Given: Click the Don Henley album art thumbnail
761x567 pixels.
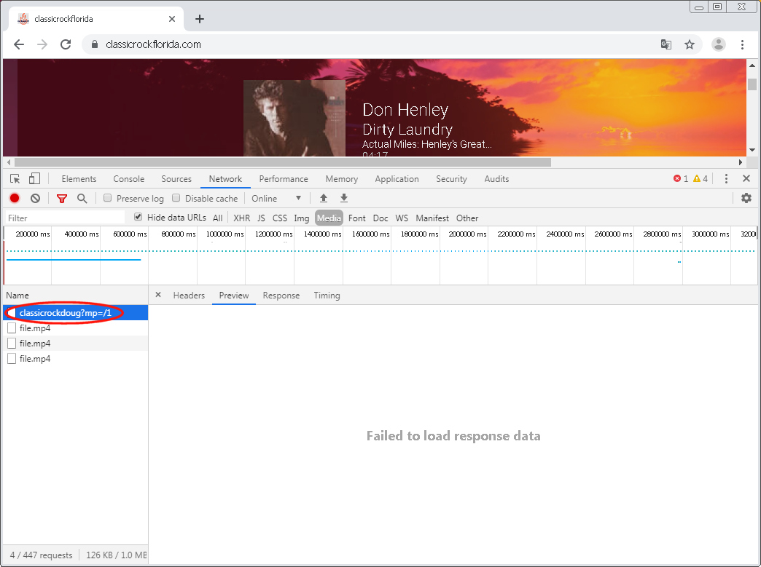Looking at the screenshot, I should [x=294, y=118].
